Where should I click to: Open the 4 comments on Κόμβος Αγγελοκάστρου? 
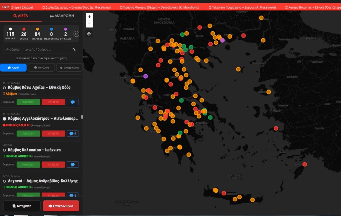[73, 133]
